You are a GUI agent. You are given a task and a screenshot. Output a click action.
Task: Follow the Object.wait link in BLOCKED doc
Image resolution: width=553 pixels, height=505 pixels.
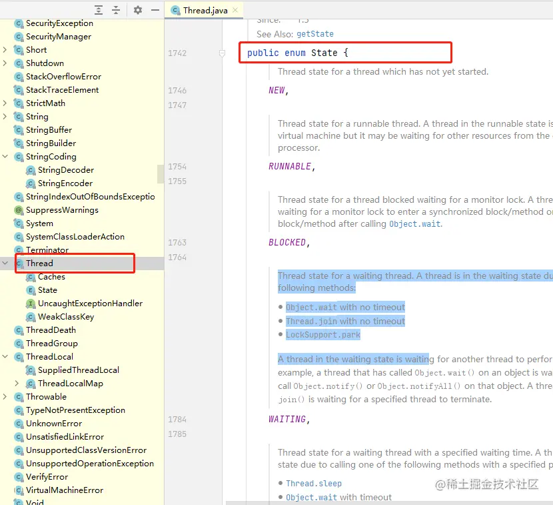click(x=414, y=224)
